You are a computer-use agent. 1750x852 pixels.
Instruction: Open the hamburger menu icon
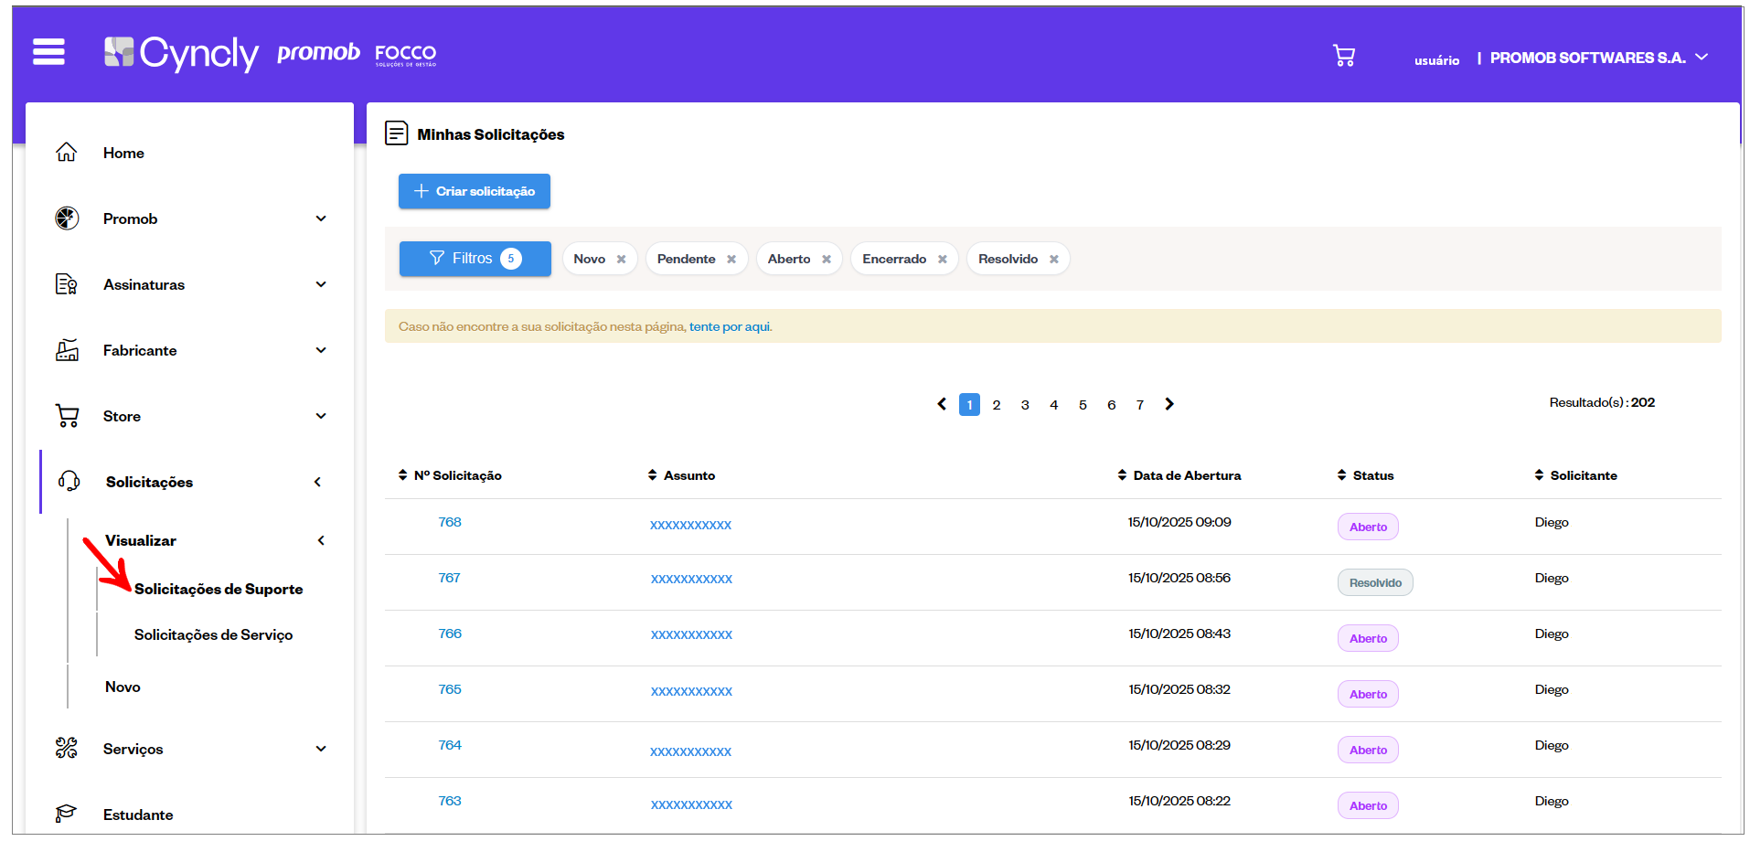pyautogui.click(x=48, y=52)
